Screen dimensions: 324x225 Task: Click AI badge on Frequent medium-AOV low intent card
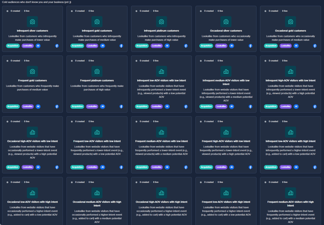(167, 167)
